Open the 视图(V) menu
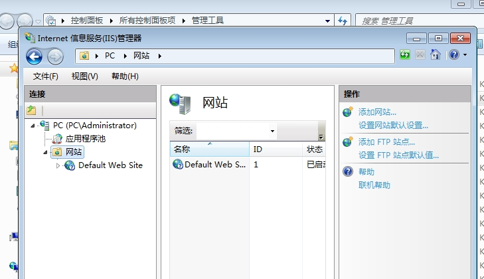The image size is (484, 279). tap(84, 76)
